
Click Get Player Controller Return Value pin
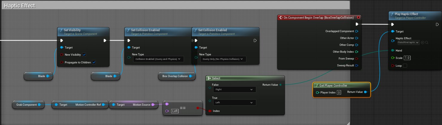(x=366, y=92)
